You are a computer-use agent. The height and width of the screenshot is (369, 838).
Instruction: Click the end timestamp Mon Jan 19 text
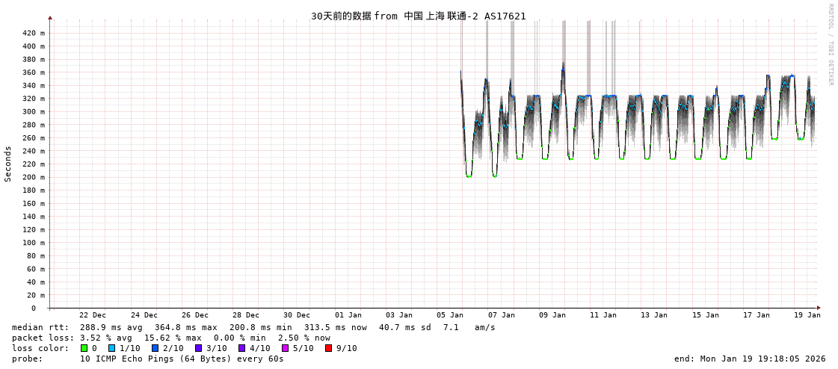click(x=750, y=359)
